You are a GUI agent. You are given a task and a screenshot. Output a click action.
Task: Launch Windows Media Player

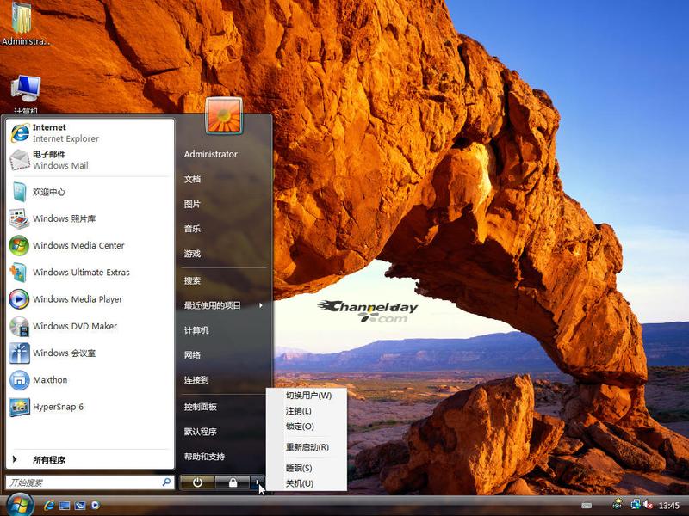click(x=90, y=299)
